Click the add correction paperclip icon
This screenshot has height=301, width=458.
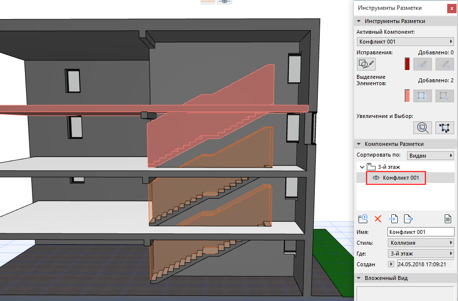422,64
